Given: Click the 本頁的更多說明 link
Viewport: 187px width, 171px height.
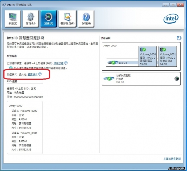Looking at the screenshot, I should point(172,159).
